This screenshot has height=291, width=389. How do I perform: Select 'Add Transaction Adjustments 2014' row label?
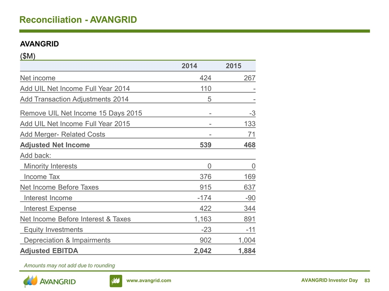coord(74,99)
